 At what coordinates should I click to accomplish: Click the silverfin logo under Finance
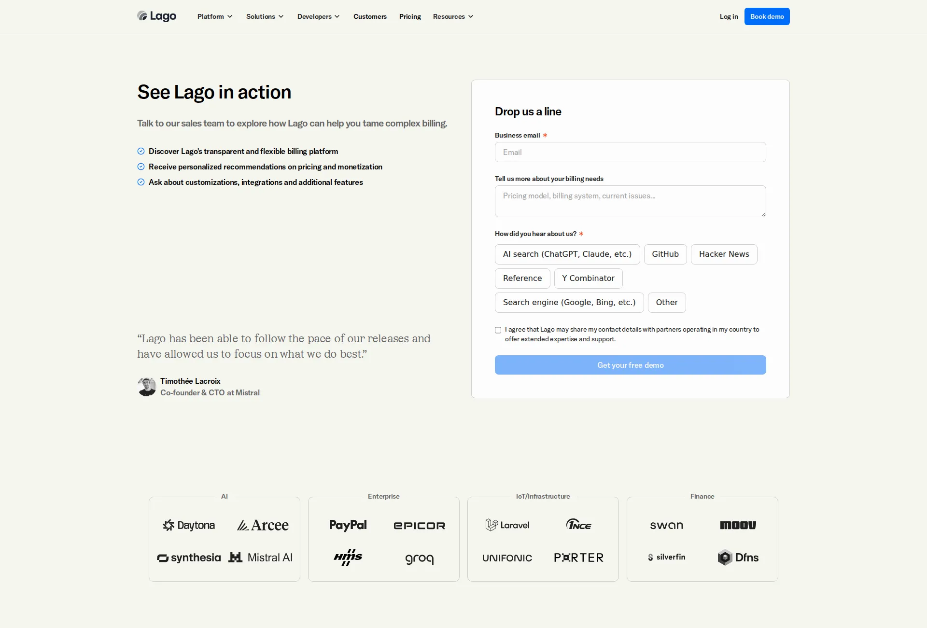(666, 558)
